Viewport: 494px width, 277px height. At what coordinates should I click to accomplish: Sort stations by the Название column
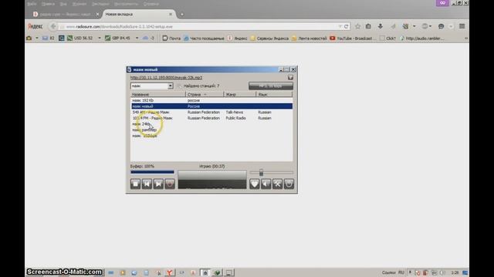point(158,94)
